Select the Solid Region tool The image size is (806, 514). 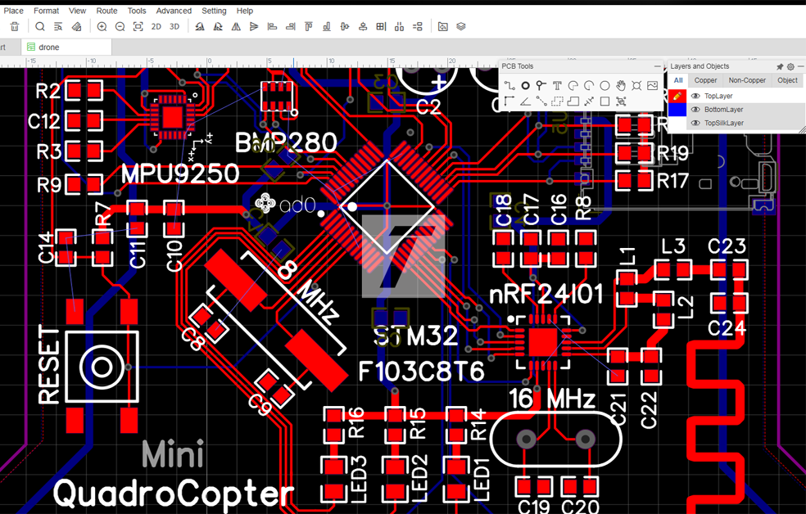coord(573,101)
